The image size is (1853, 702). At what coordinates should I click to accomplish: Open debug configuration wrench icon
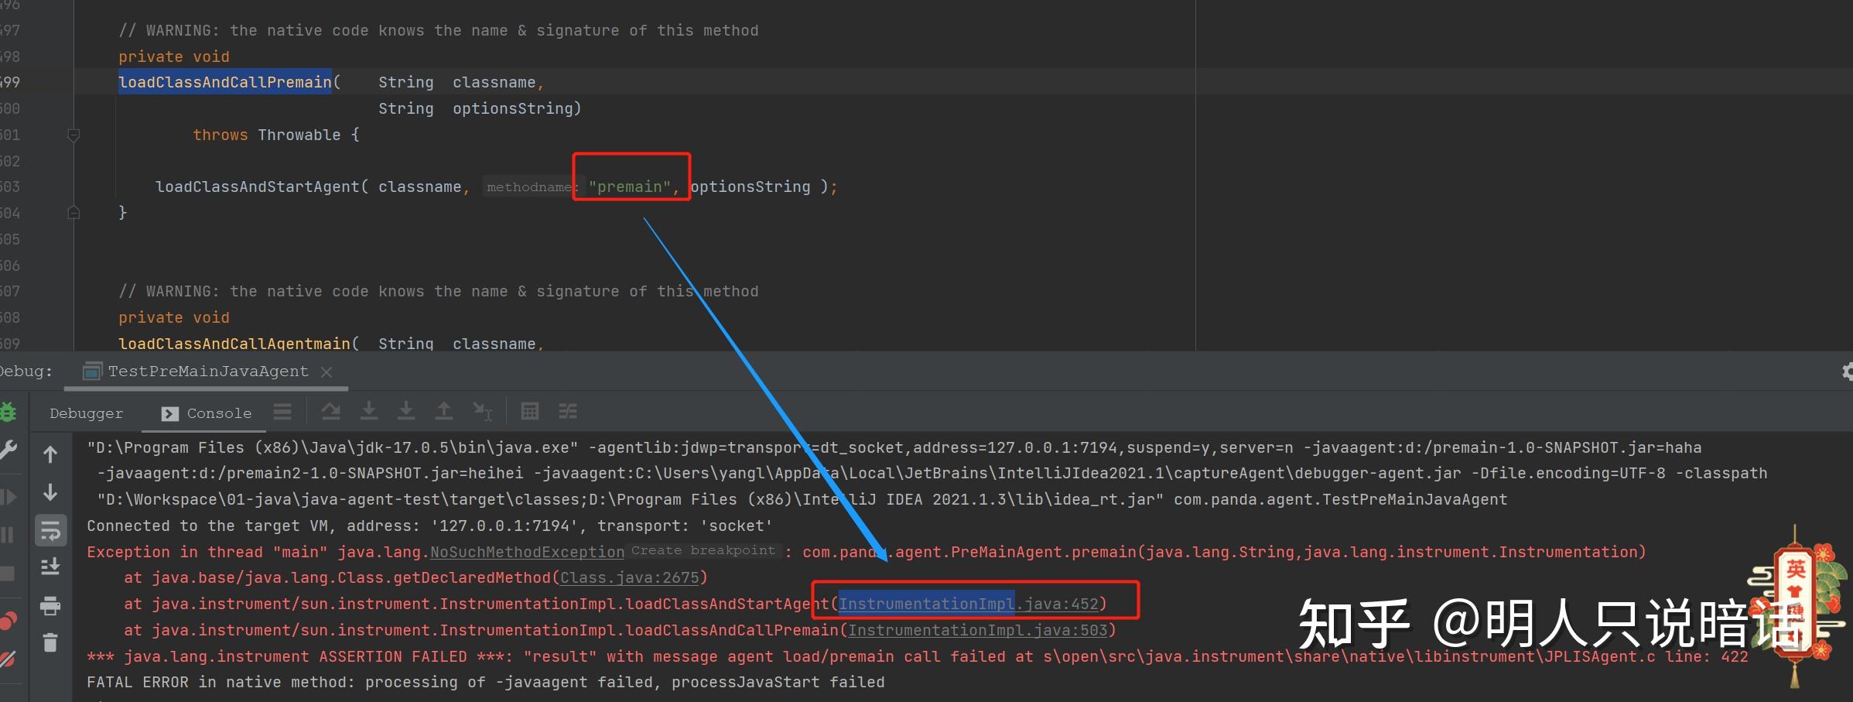coord(7,450)
